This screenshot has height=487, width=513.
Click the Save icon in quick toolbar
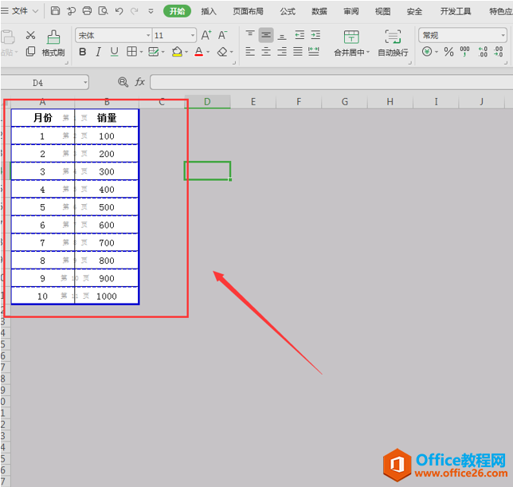coord(55,11)
